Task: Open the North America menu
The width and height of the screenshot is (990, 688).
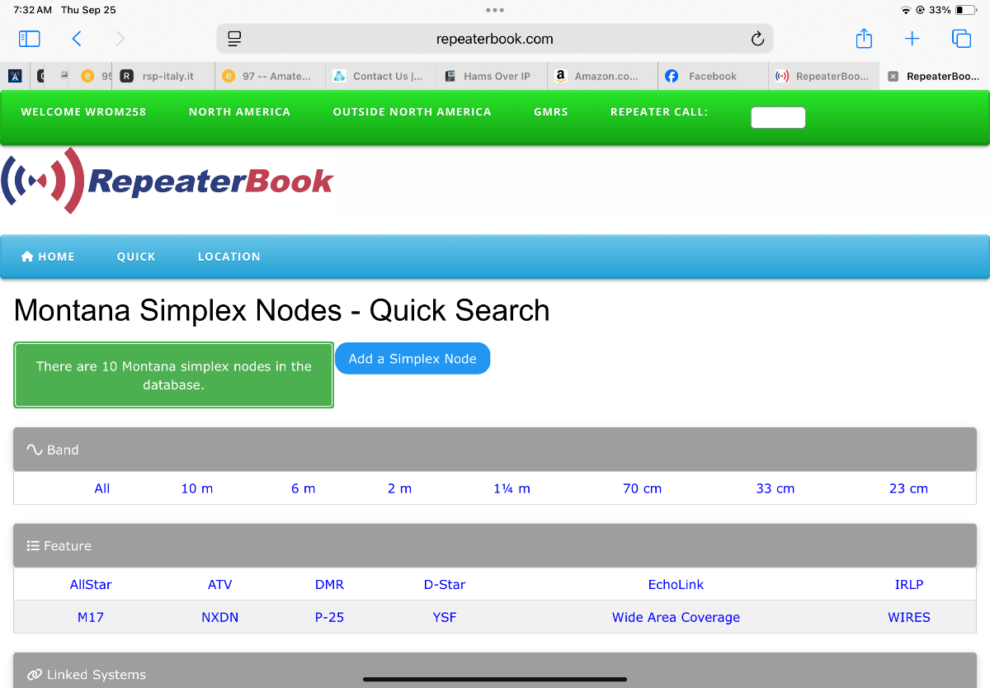Action: tap(239, 112)
